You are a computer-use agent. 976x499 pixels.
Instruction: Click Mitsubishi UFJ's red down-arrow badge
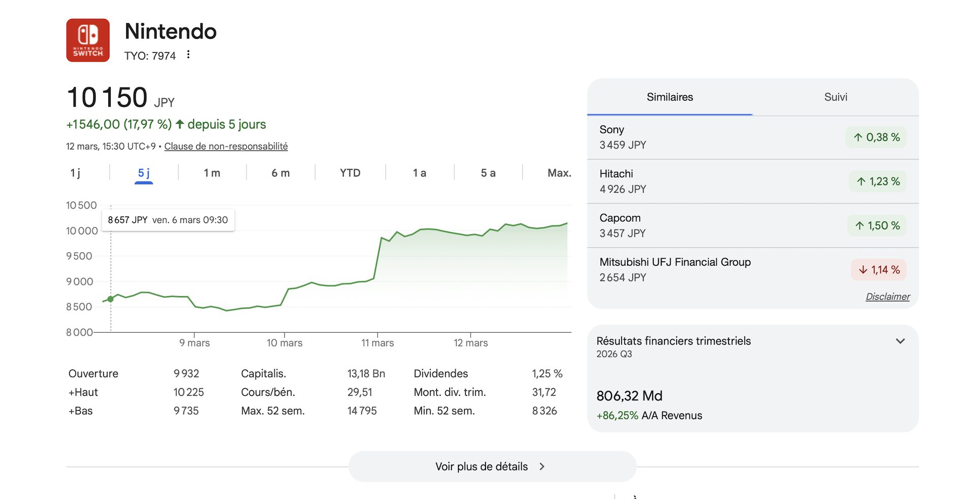[x=878, y=270]
